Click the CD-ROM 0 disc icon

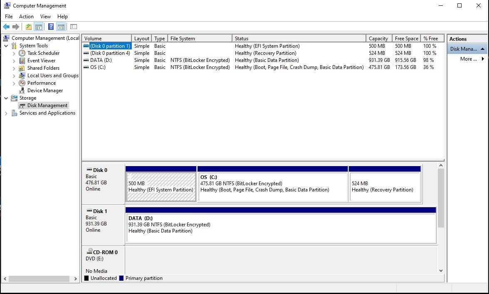[89, 251]
